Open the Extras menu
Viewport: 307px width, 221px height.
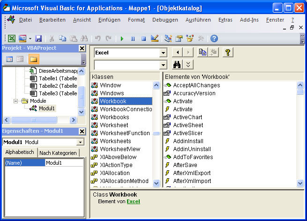pos(225,20)
